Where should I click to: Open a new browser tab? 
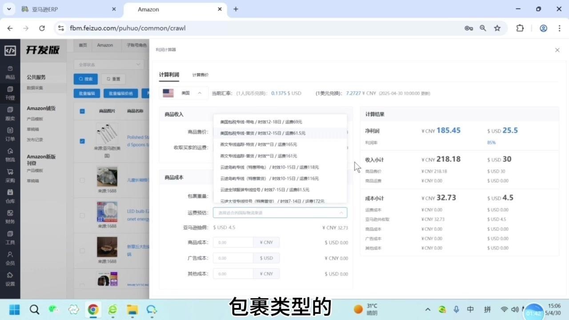click(x=236, y=9)
